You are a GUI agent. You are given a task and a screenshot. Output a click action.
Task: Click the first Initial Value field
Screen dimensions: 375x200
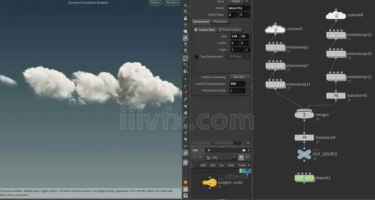pos(233,15)
